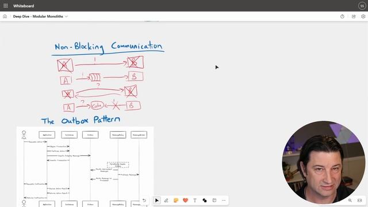Open the heart reactions tool
The height and width of the screenshot is (207, 368).
click(185, 201)
